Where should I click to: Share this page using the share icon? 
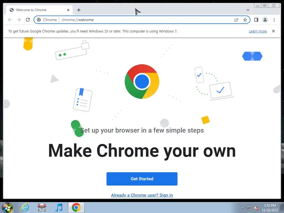click(236, 20)
